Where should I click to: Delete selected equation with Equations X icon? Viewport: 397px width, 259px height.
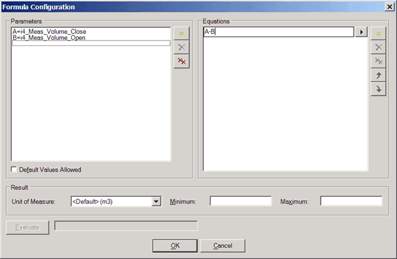[378, 47]
